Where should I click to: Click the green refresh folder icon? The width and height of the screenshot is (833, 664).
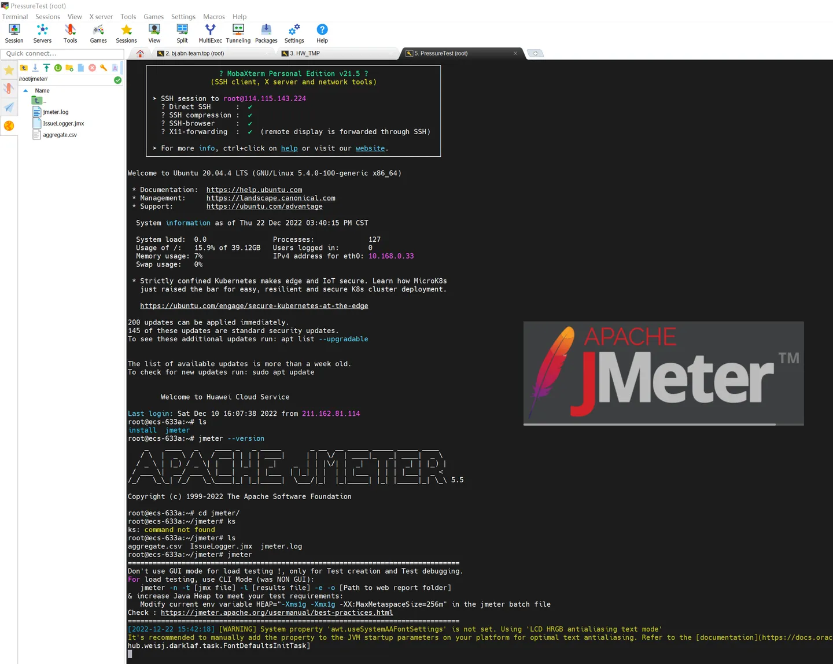tap(58, 68)
